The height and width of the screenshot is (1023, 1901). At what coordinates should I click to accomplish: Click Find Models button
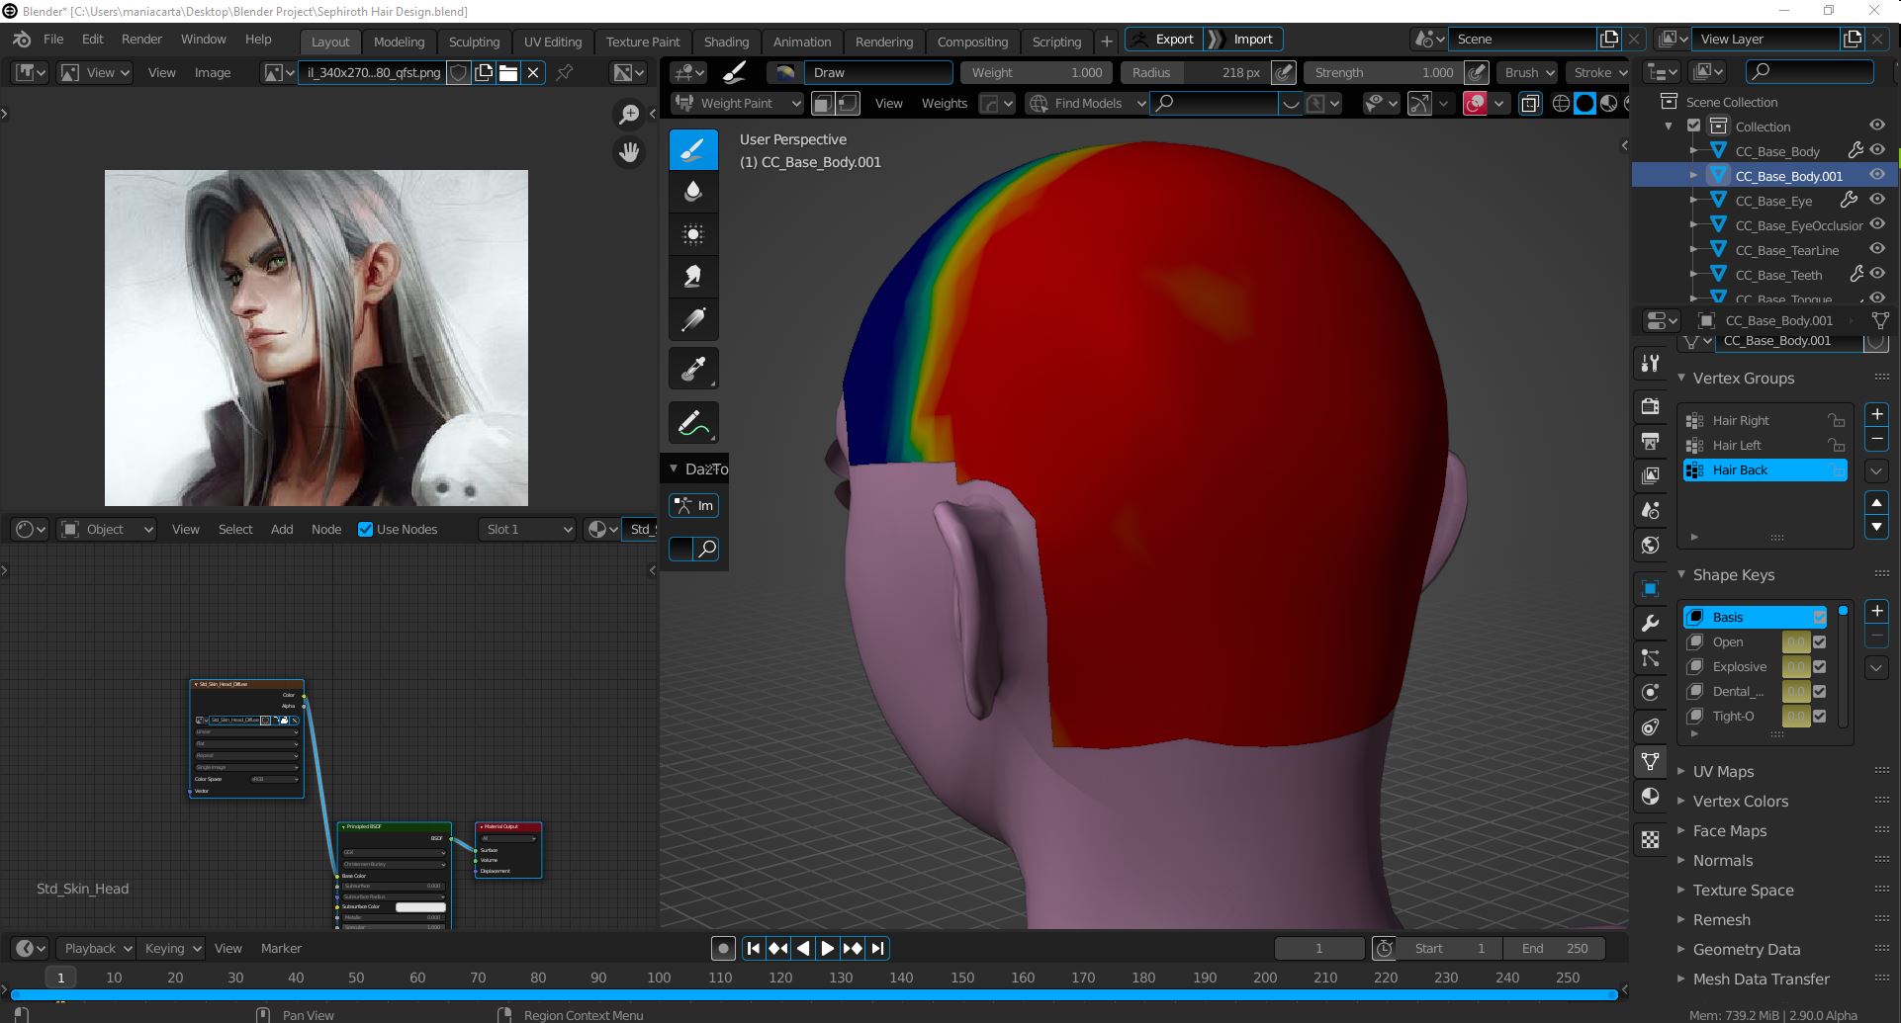[1087, 103]
